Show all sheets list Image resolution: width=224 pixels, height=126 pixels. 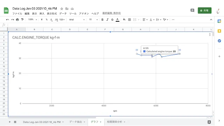(x=15, y=122)
